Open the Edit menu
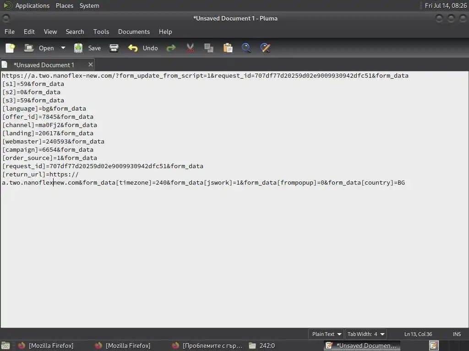 coord(29,32)
